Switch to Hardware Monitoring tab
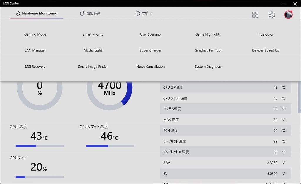The width and height of the screenshot is (301, 184). 36,13
